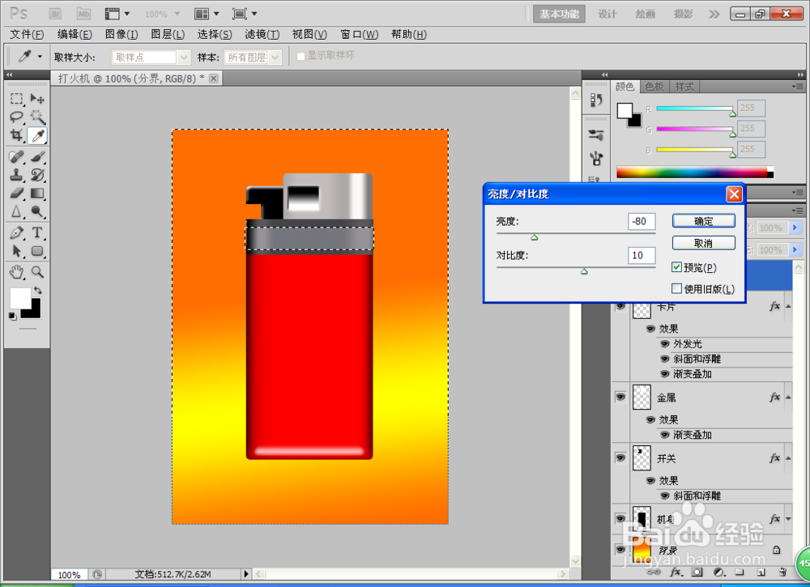Viewport: 810px width, 587px height.
Task: Open the 图层(L) menu
Action: pos(168,35)
